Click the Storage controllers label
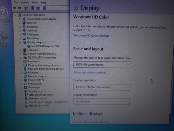The image size is (174, 131). click(39, 106)
